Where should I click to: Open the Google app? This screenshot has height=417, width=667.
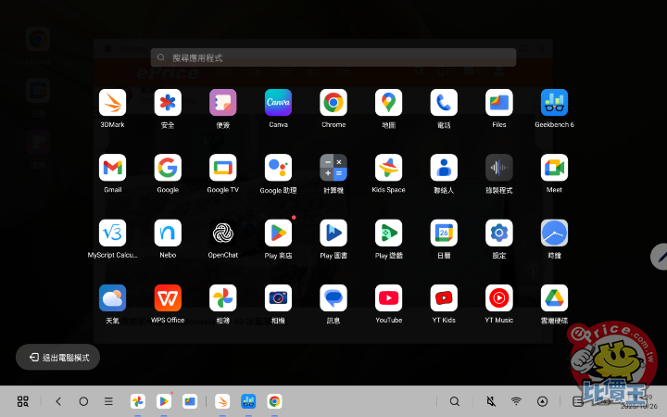pyautogui.click(x=168, y=168)
